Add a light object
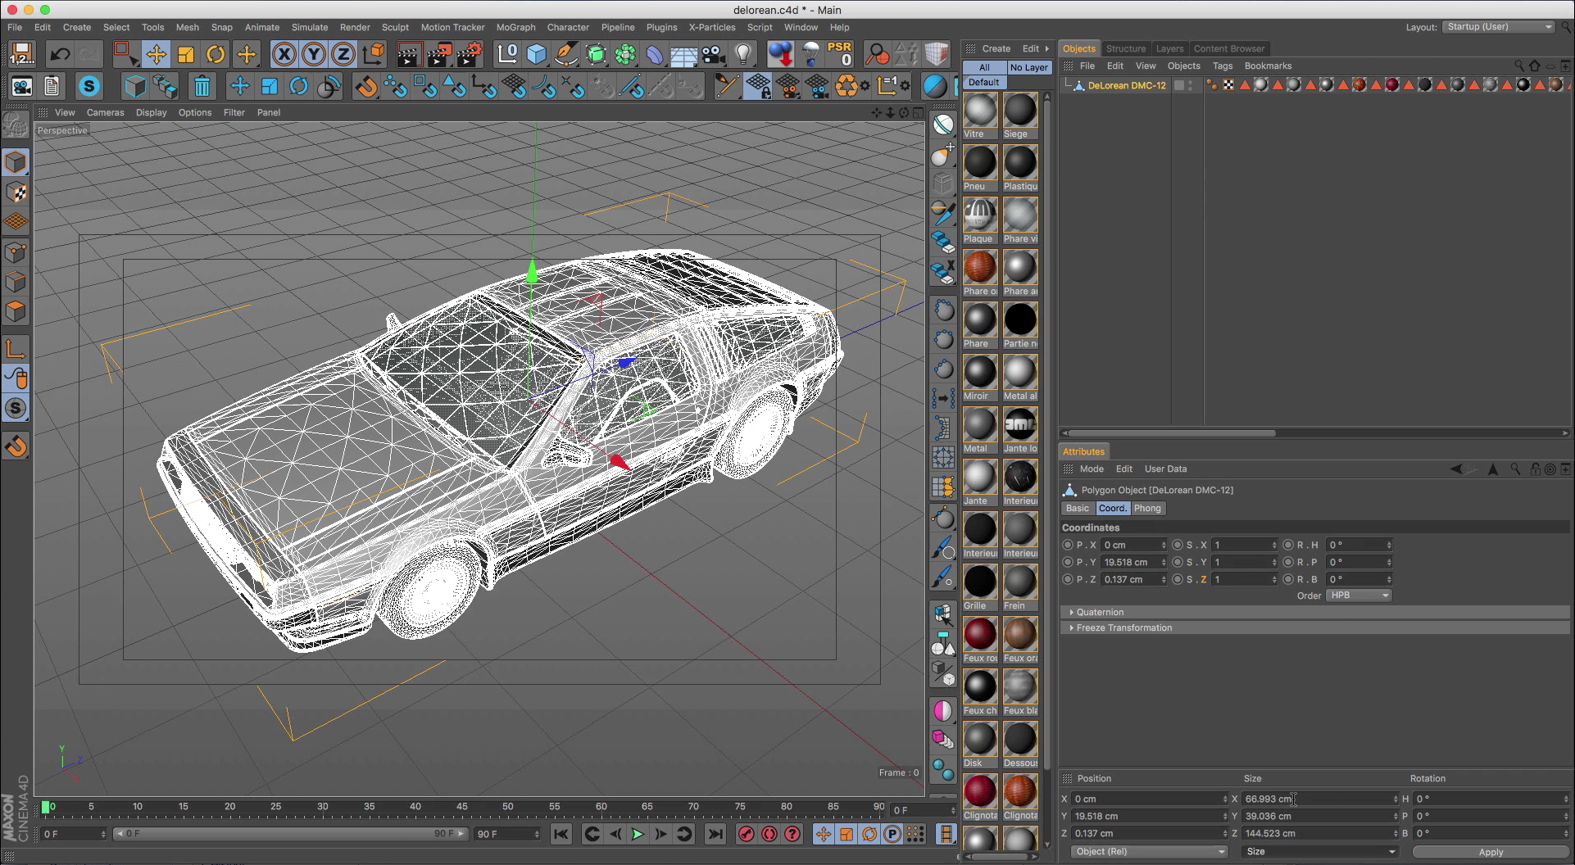Image resolution: width=1575 pixels, height=865 pixels. pos(743,55)
